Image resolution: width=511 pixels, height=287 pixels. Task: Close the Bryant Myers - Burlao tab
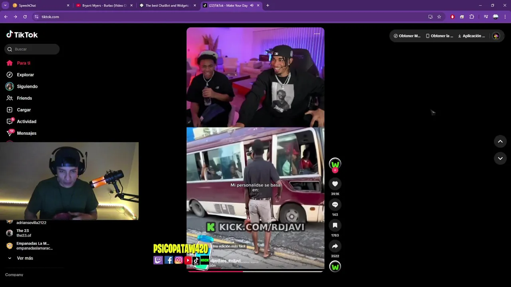(131, 6)
